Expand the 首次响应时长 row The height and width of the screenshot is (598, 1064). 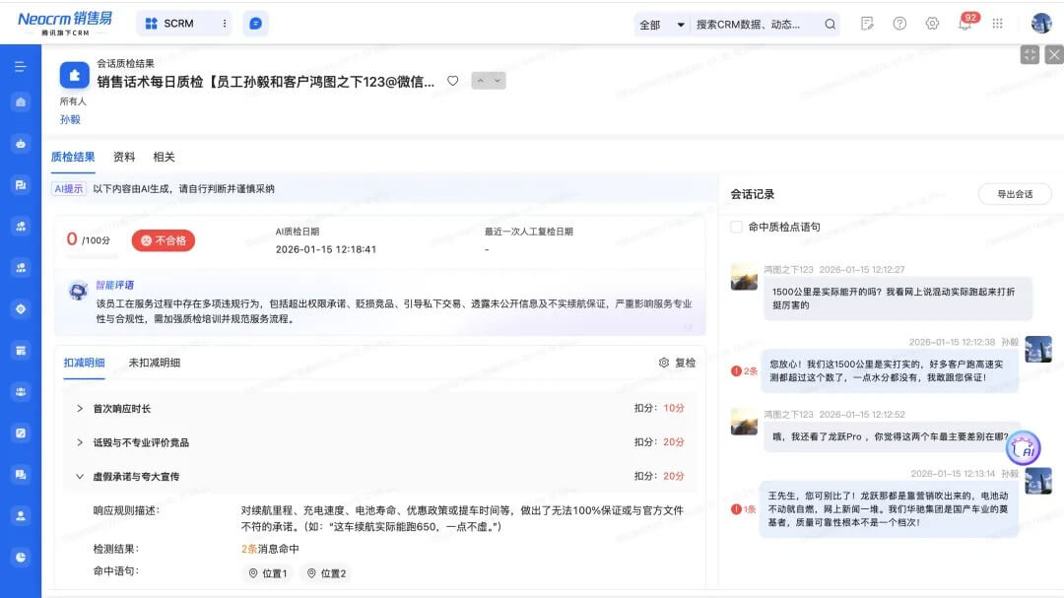79,408
